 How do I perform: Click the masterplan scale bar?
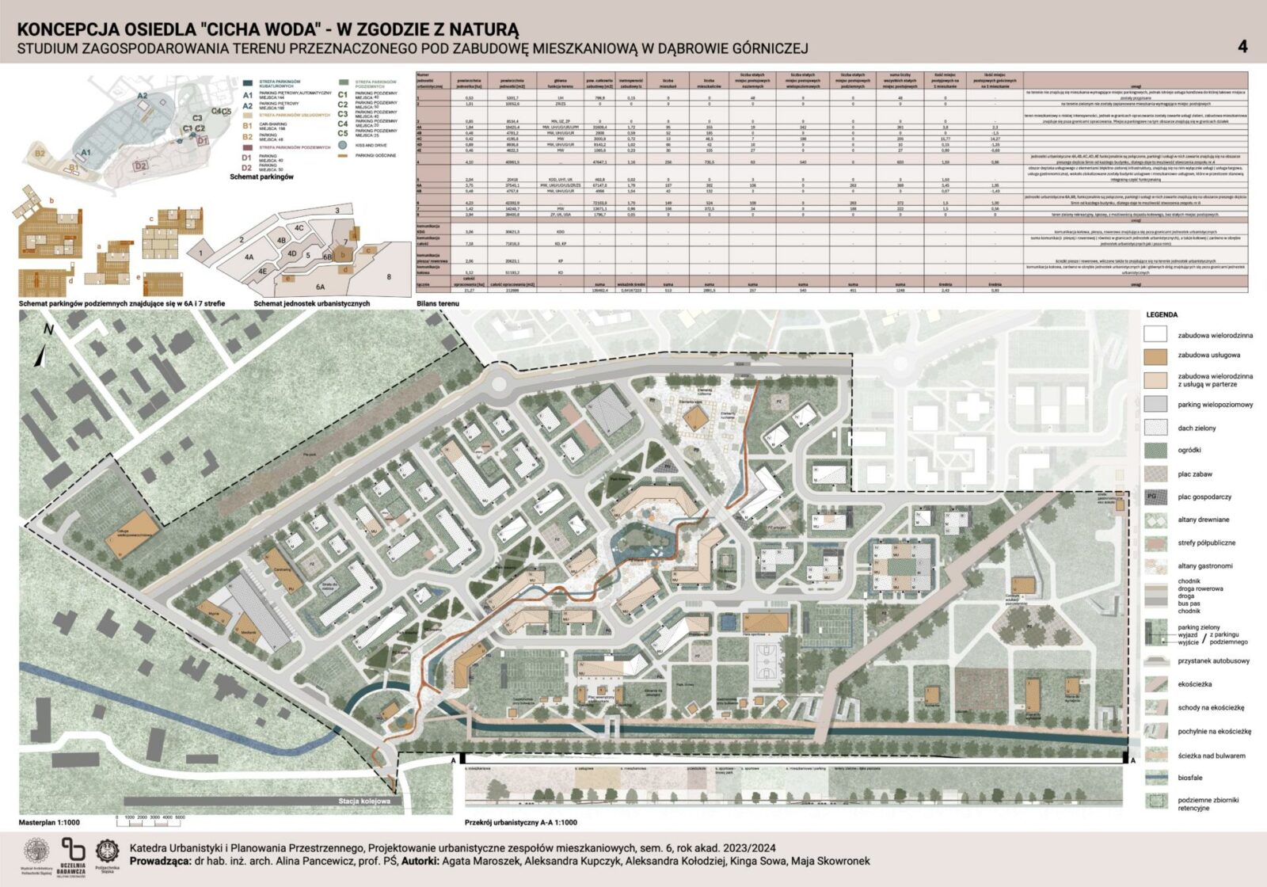150,817
